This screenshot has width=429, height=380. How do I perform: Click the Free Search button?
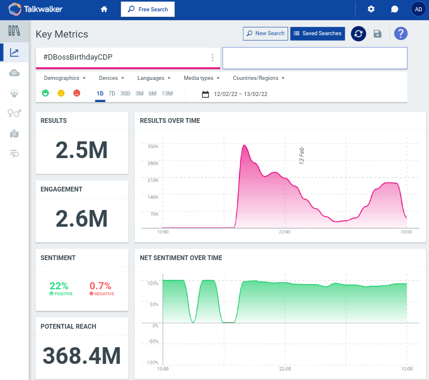pos(148,10)
